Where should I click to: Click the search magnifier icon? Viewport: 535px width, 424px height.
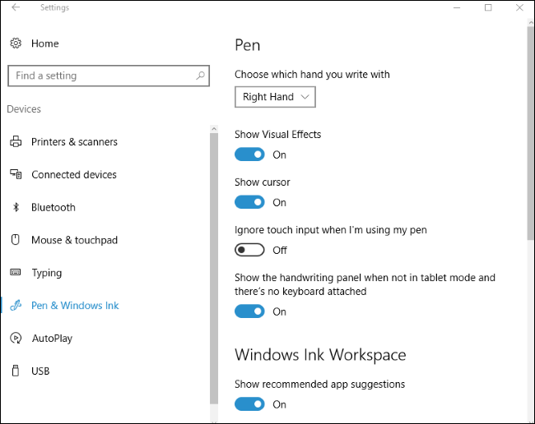[x=200, y=76]
